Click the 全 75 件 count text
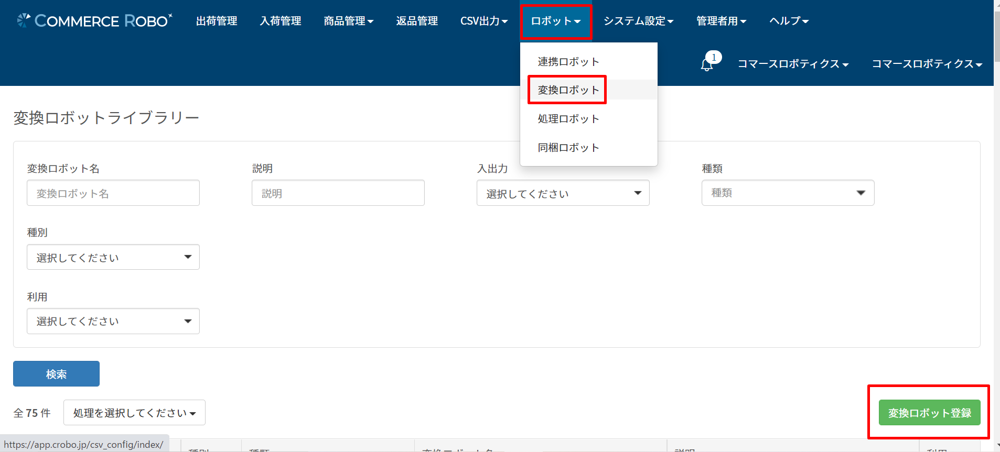The width and height of the screenshot is (1000, 452). [x=32, y=413]
